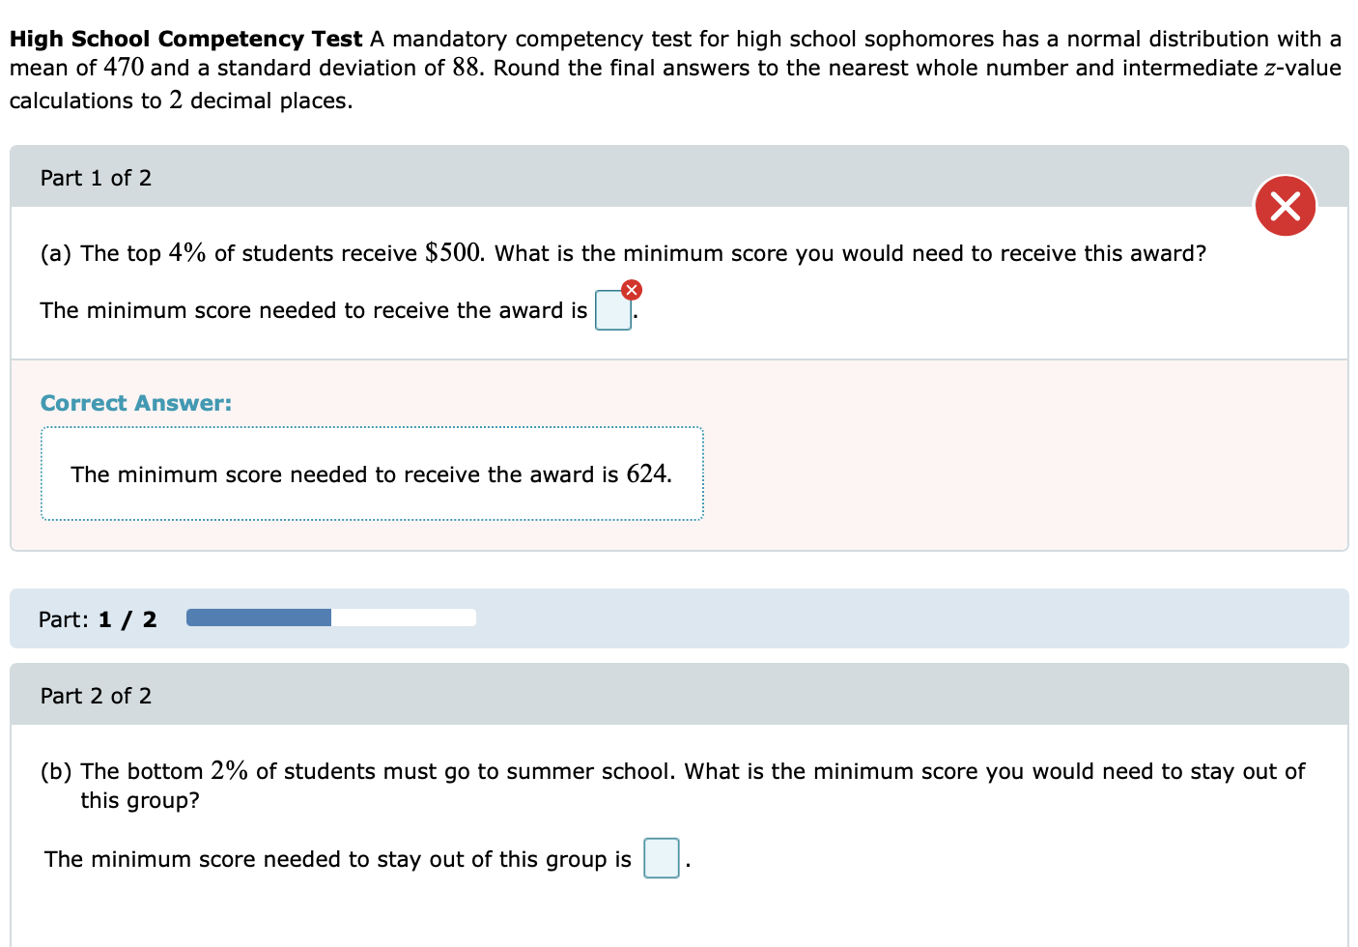
Task: Click the sentence about staying out of summer school
Action: (335, 859)
